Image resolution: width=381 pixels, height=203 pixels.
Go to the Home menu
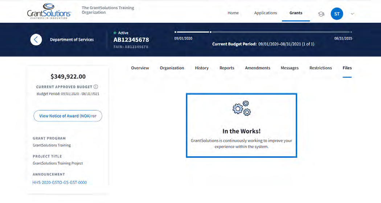(233, 13)
